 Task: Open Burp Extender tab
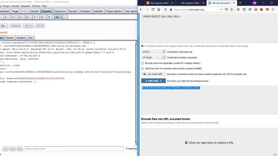click(x=98, y=11)
